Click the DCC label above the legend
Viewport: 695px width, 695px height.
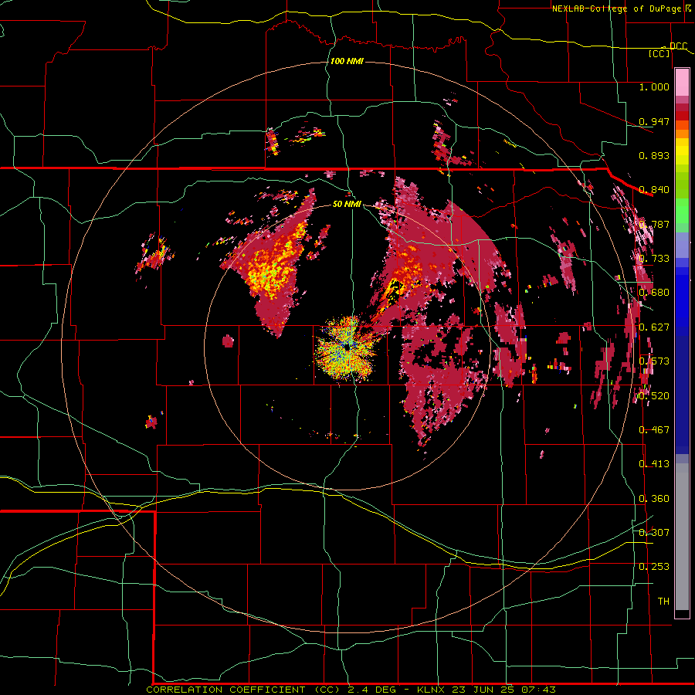pyautogui.click(x=678, y=46)
